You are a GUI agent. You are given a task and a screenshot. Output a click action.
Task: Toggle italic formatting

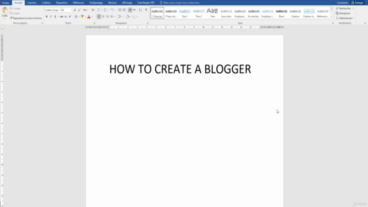tap(51, 17)
